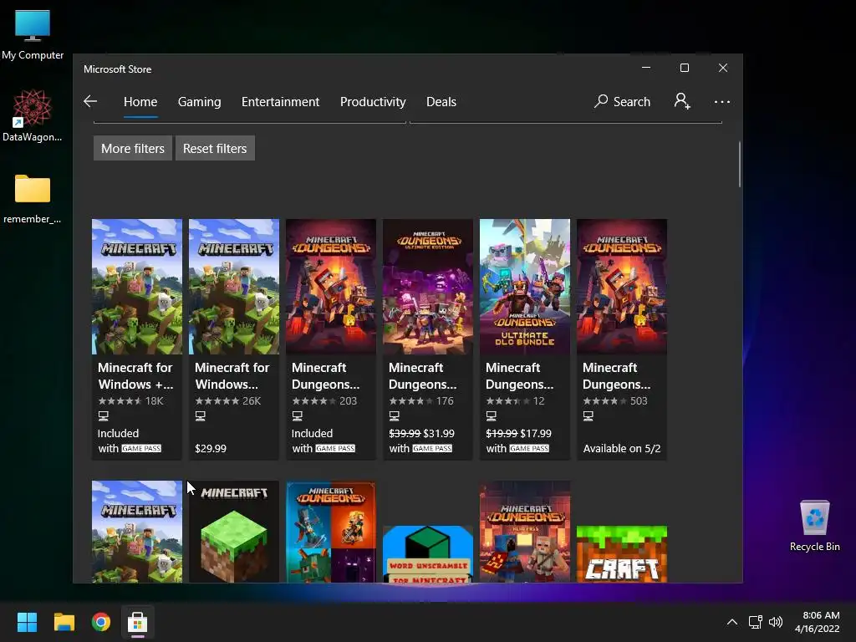Open Minecraft Dungeons cover rated 203
This screenshot has width=856, height=642.
(331, 287)
